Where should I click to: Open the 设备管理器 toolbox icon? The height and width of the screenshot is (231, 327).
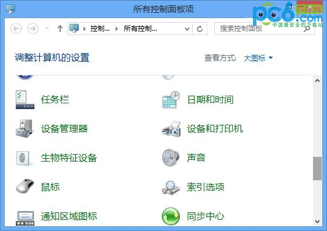click(25, 128)
